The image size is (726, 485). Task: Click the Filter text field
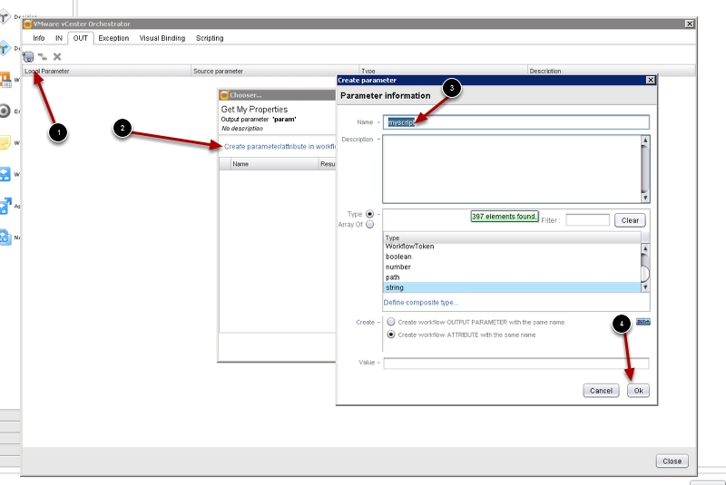point(587,219)
